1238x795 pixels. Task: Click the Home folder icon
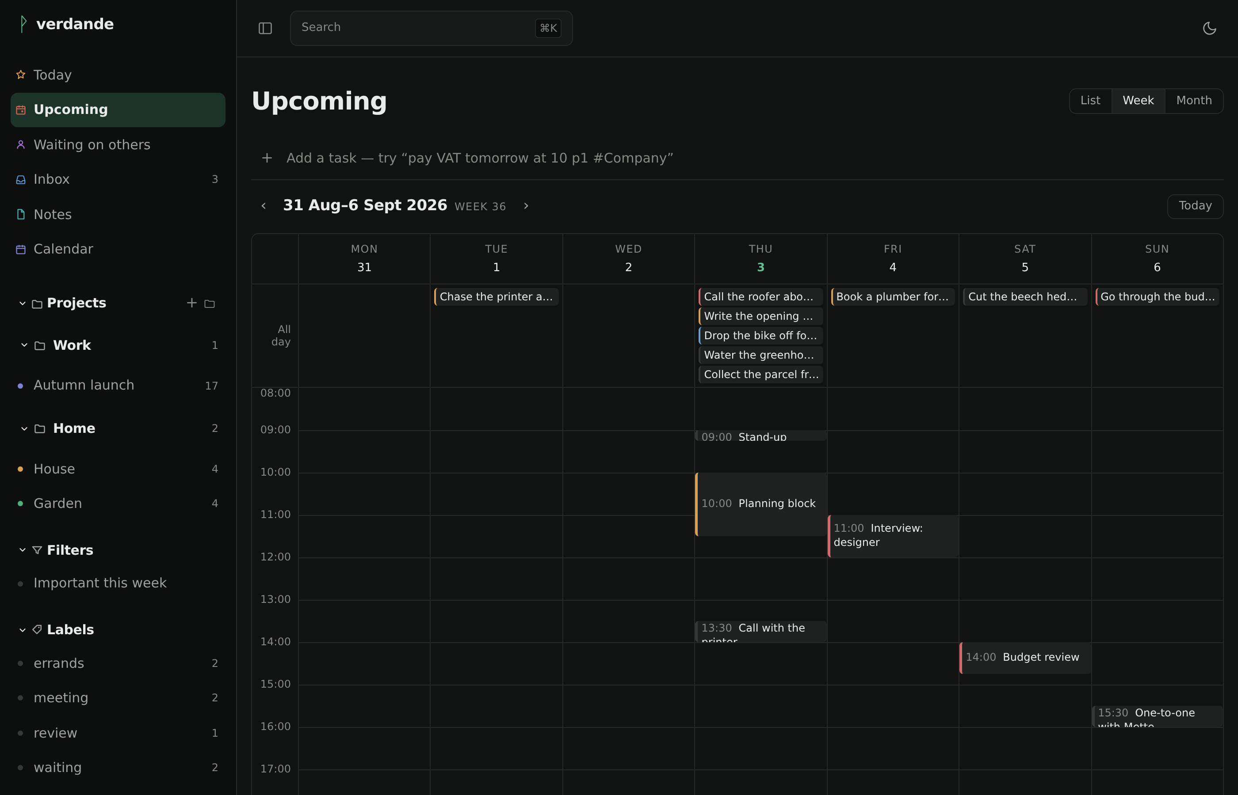(40, 428)
